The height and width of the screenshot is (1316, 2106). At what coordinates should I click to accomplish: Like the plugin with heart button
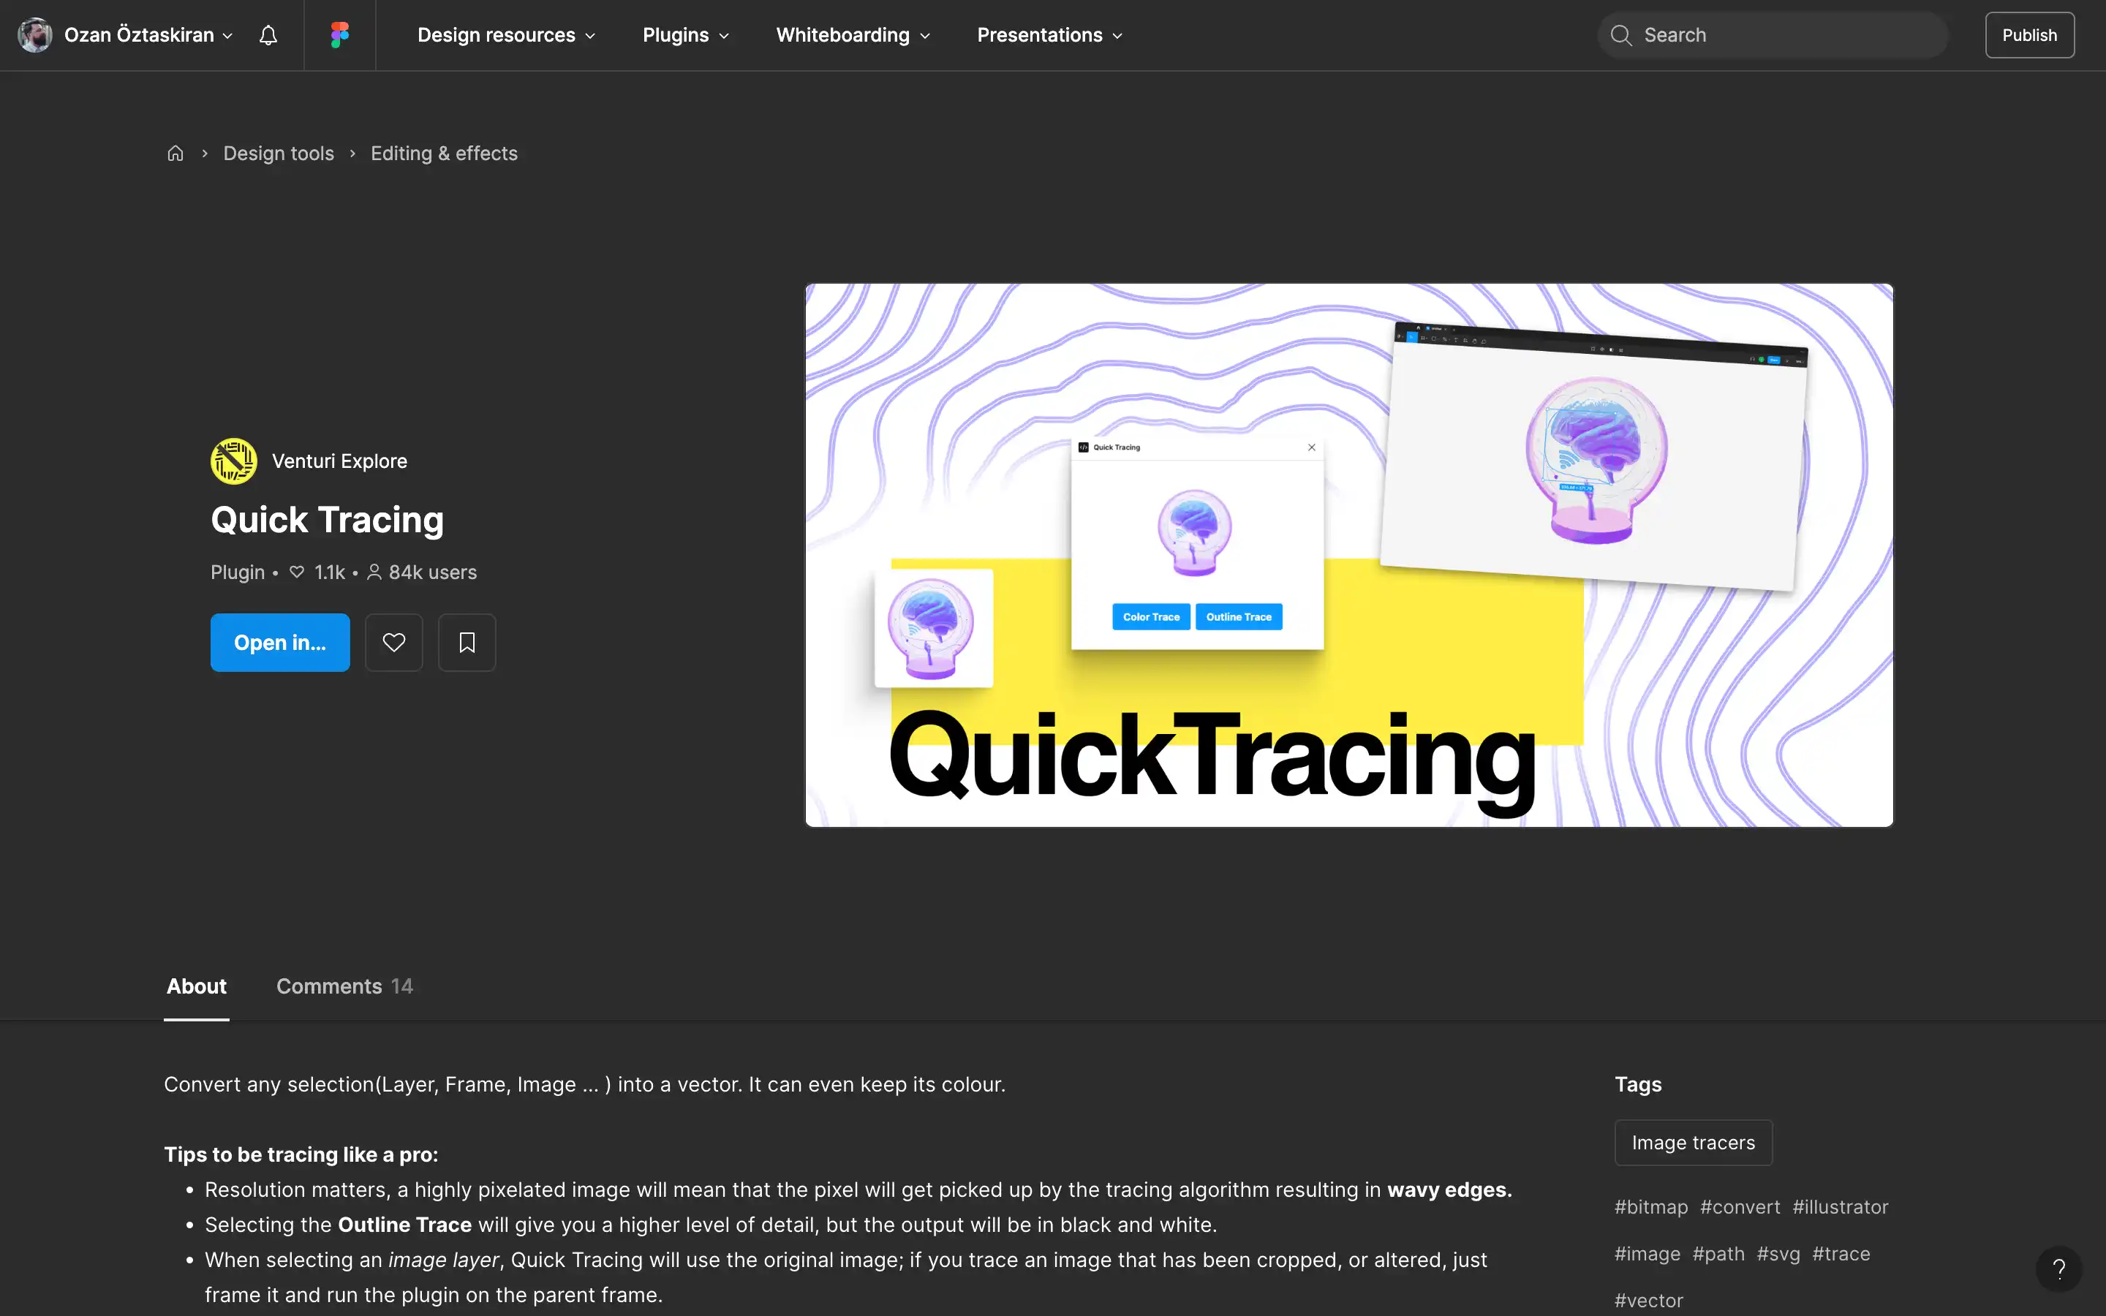coord(394,643)
